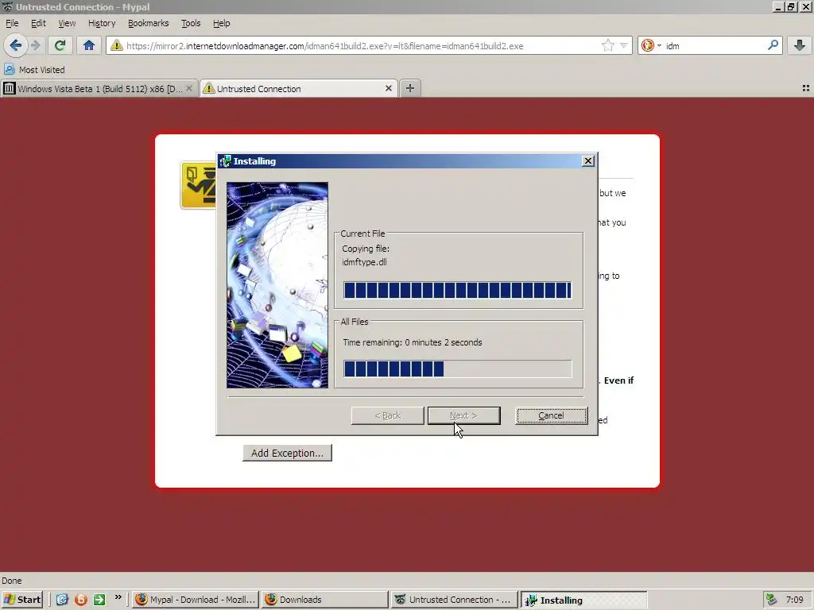Click the untrusted warning icon in address bar

tap(117, 45)
